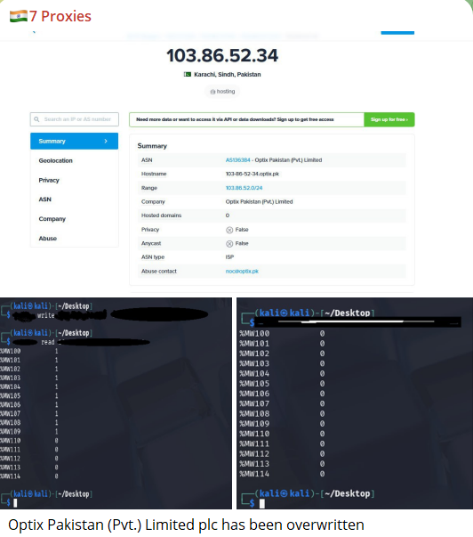The image size is (473, 537).
Task: Open the 7 Proxies channel name
Action: 60,16
